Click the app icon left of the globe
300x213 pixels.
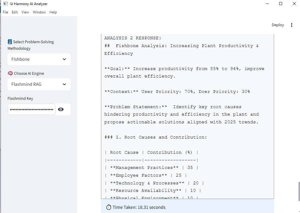click(5, 4)
